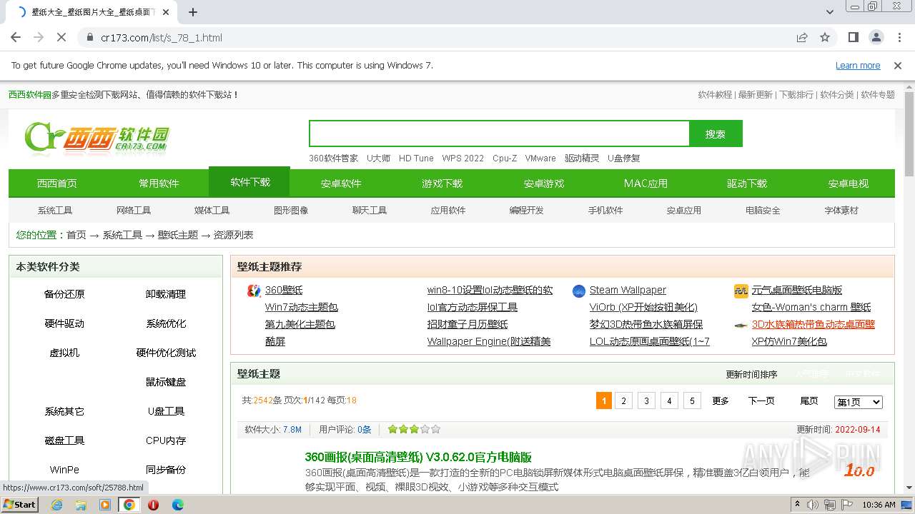Click the fish icon beside 3D水族箱 link
Image resolution: width=915 pixels, height=514 pixels.
741,325
